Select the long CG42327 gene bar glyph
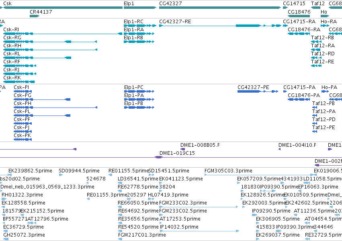Image resolution: width=342 pixels, height=241 pixels. click(220, 8)
